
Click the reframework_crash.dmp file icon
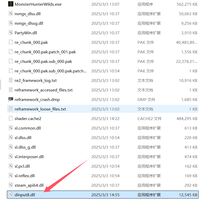pyautogui.click(x=11, y=99)
